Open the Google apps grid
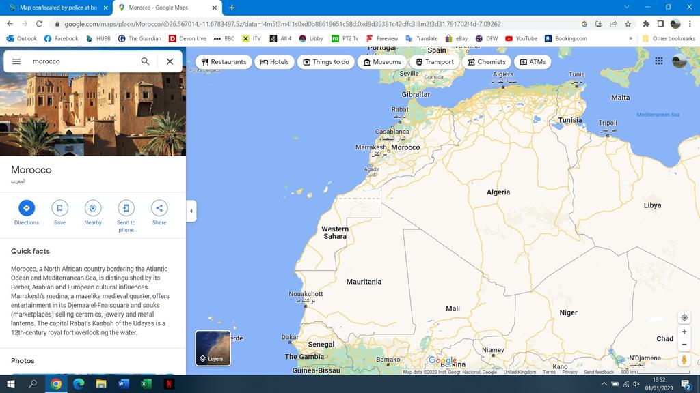This screenshot has height=393, width=700. coord(659,61)
